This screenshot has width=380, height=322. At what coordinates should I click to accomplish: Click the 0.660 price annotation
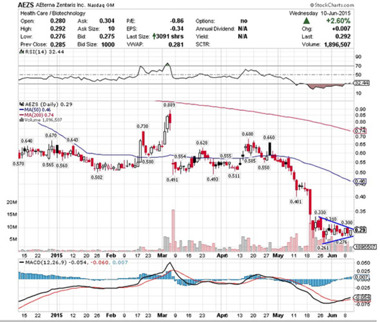[x=269, y=138]
